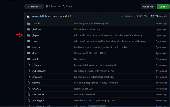The image size is (170, 107).
Task: Click the tags label icon
Action: (64, 6)
